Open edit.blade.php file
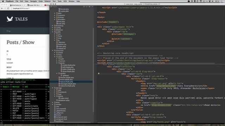This screenshot has height=126, width=225. (67, 67)
